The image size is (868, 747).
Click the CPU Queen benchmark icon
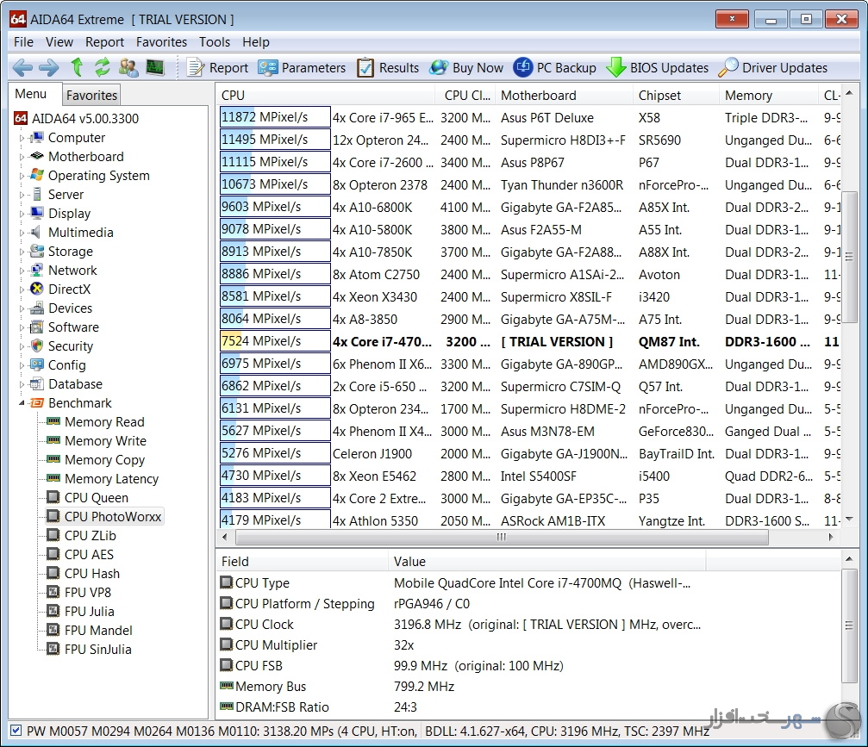[x=53, y=497]
